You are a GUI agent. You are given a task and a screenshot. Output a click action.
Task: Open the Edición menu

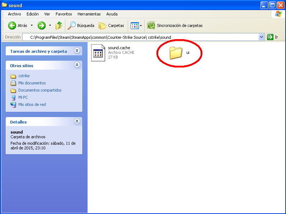pyautogui.click(x=32, y=14)
